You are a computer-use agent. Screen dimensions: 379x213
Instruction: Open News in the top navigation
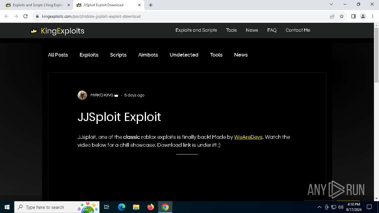tap(252, 30)
